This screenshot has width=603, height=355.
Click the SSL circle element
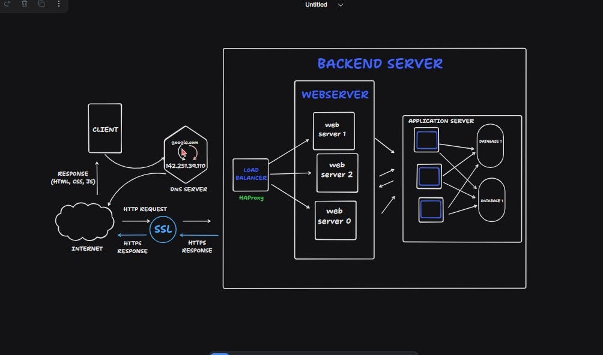162,229
